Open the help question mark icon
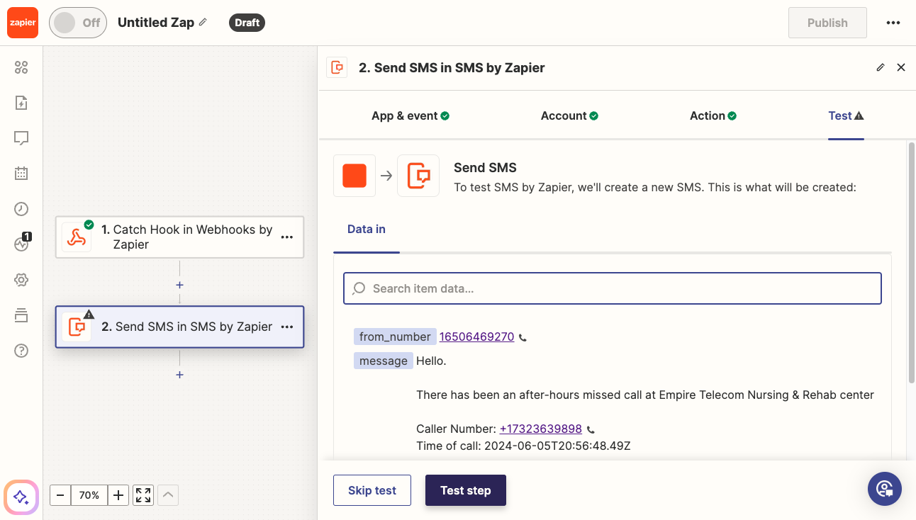The image size is (916, 520). (x=21, y=351)
